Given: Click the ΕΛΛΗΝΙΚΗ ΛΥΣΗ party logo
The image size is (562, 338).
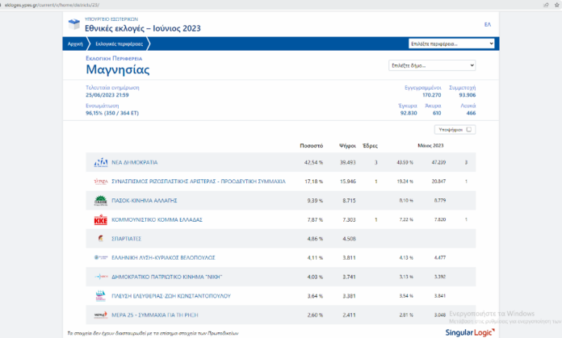Looking at the screenshot, I should [x=101, y=257].
